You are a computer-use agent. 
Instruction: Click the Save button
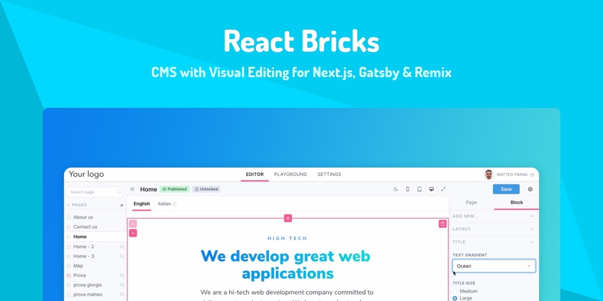point(506,189)
